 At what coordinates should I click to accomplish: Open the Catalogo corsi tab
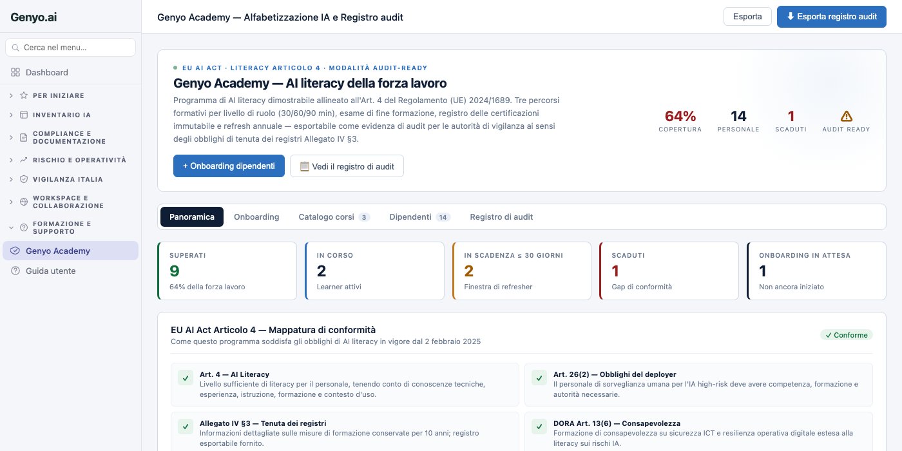[334, 217]
